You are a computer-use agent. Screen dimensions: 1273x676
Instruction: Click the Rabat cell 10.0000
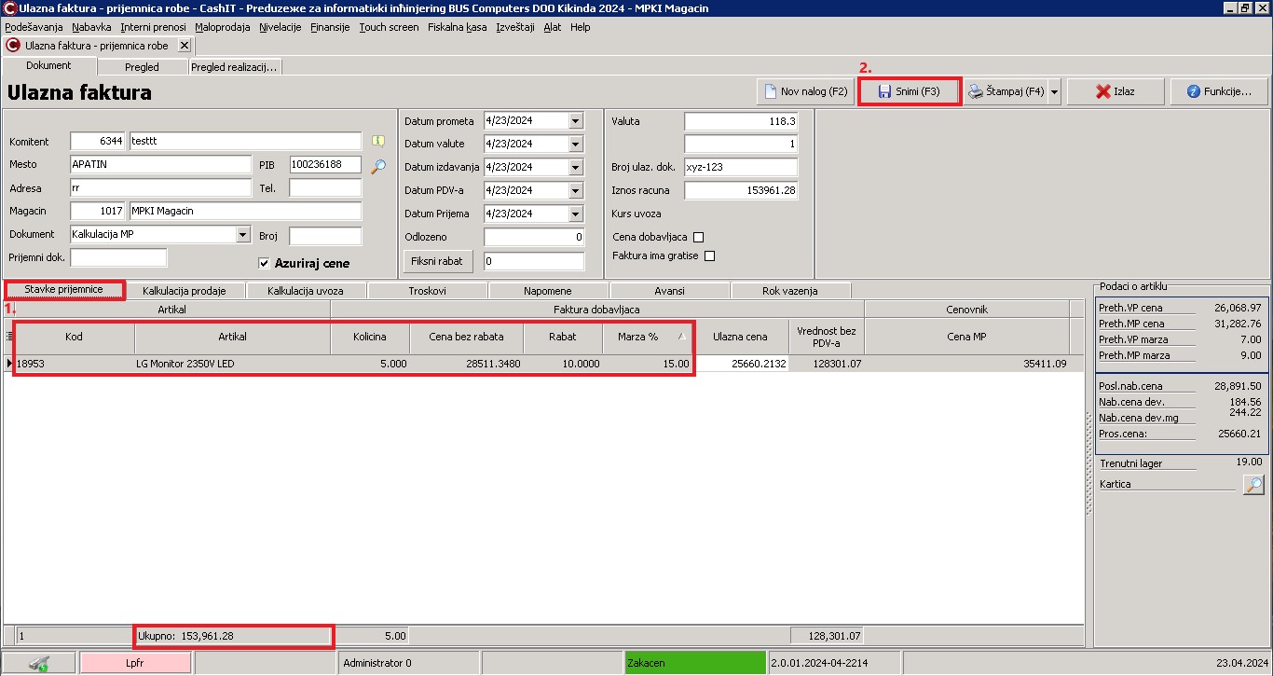coord(563,364)
